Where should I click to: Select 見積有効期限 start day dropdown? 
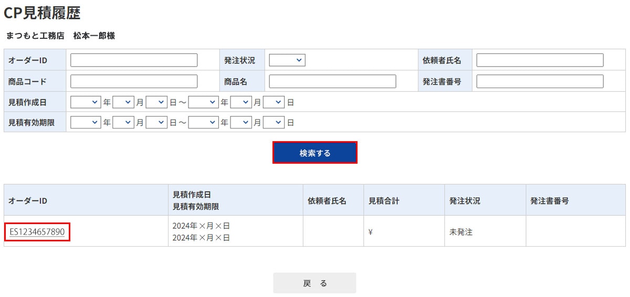(x=156, y=122)
